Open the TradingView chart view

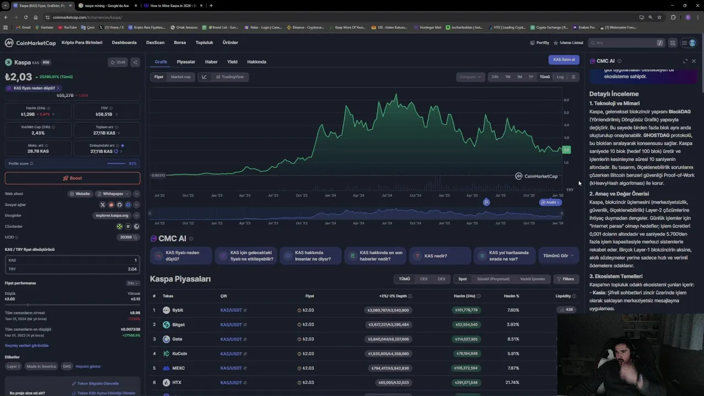[230, 77]
